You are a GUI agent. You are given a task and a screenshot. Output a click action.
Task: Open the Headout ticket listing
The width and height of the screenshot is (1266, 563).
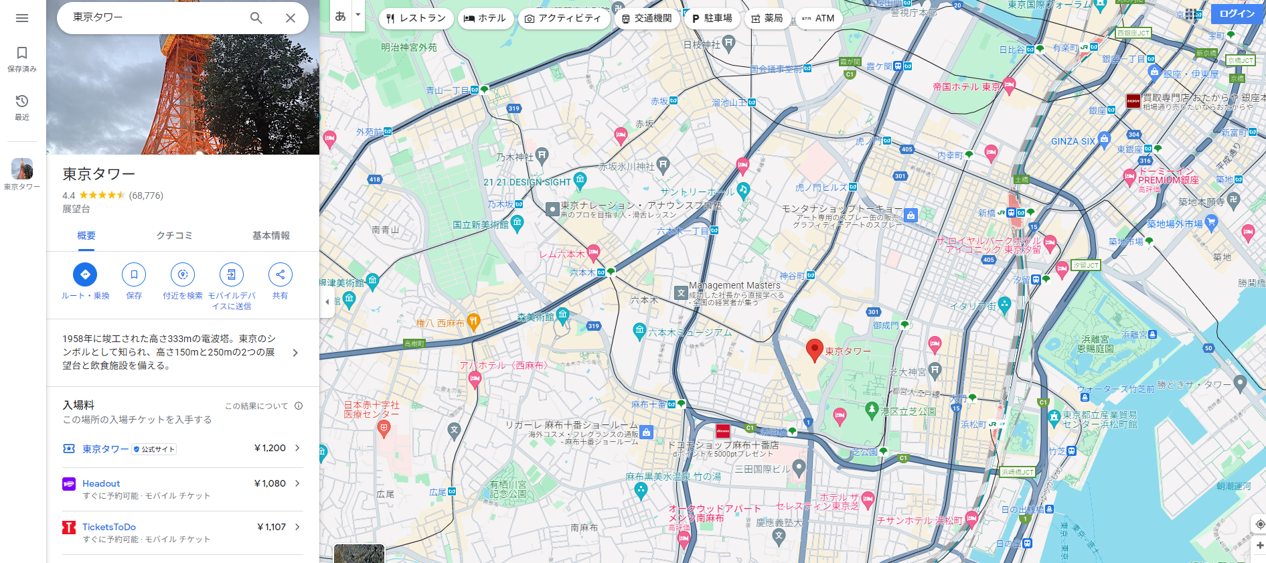tap(182, 489)
